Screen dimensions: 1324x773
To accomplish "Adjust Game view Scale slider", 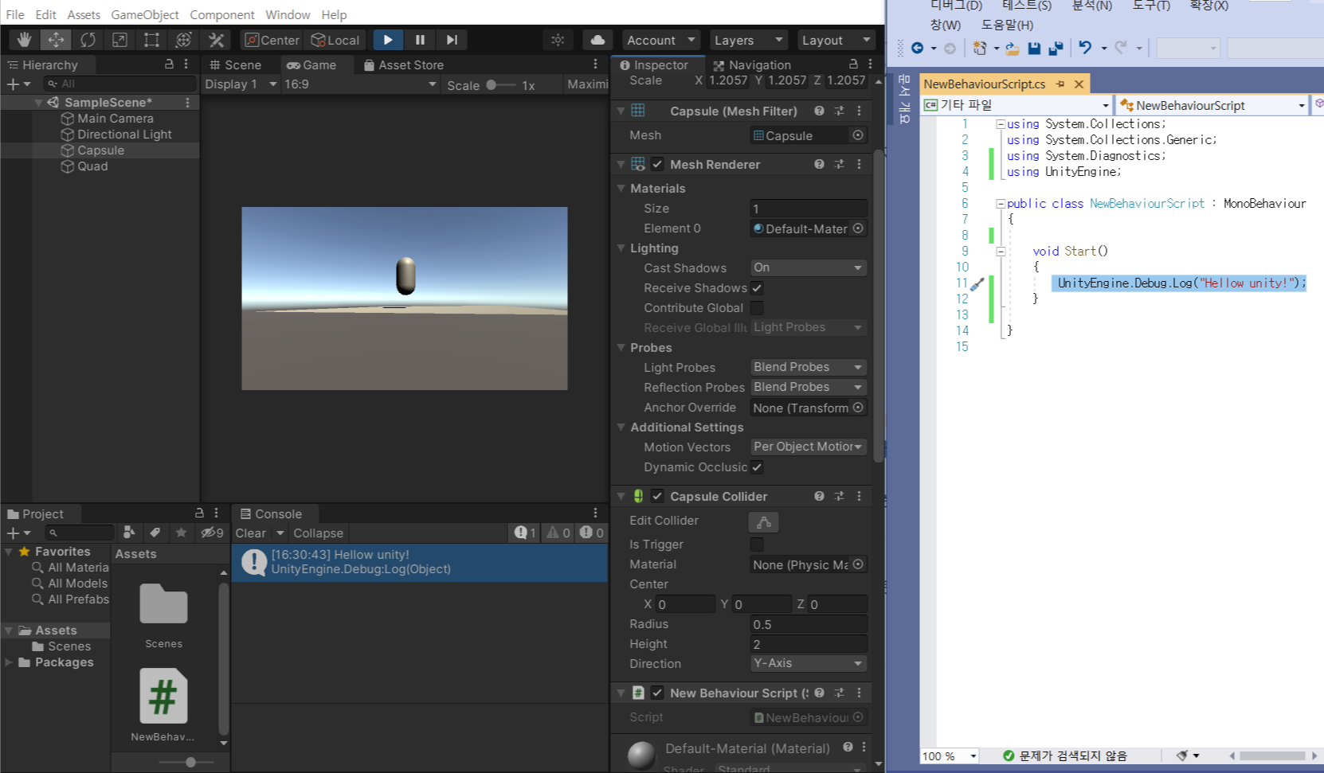I will coord(500,84).
